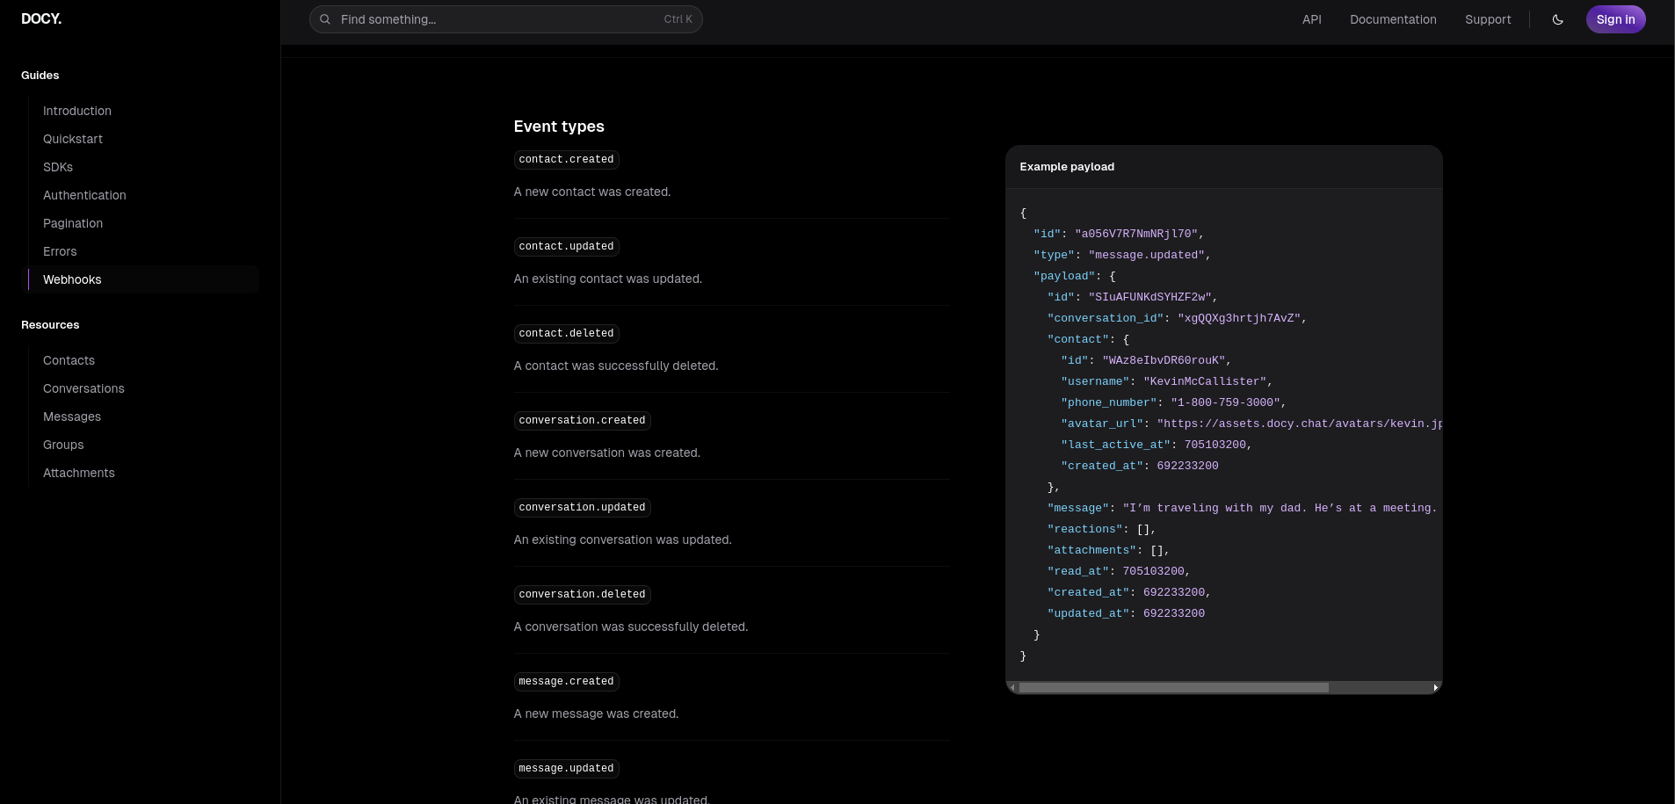Click 'A conversation was successfully deleted.' text
This screenshot has width=1675, height=804.
(x=631, y=627)
